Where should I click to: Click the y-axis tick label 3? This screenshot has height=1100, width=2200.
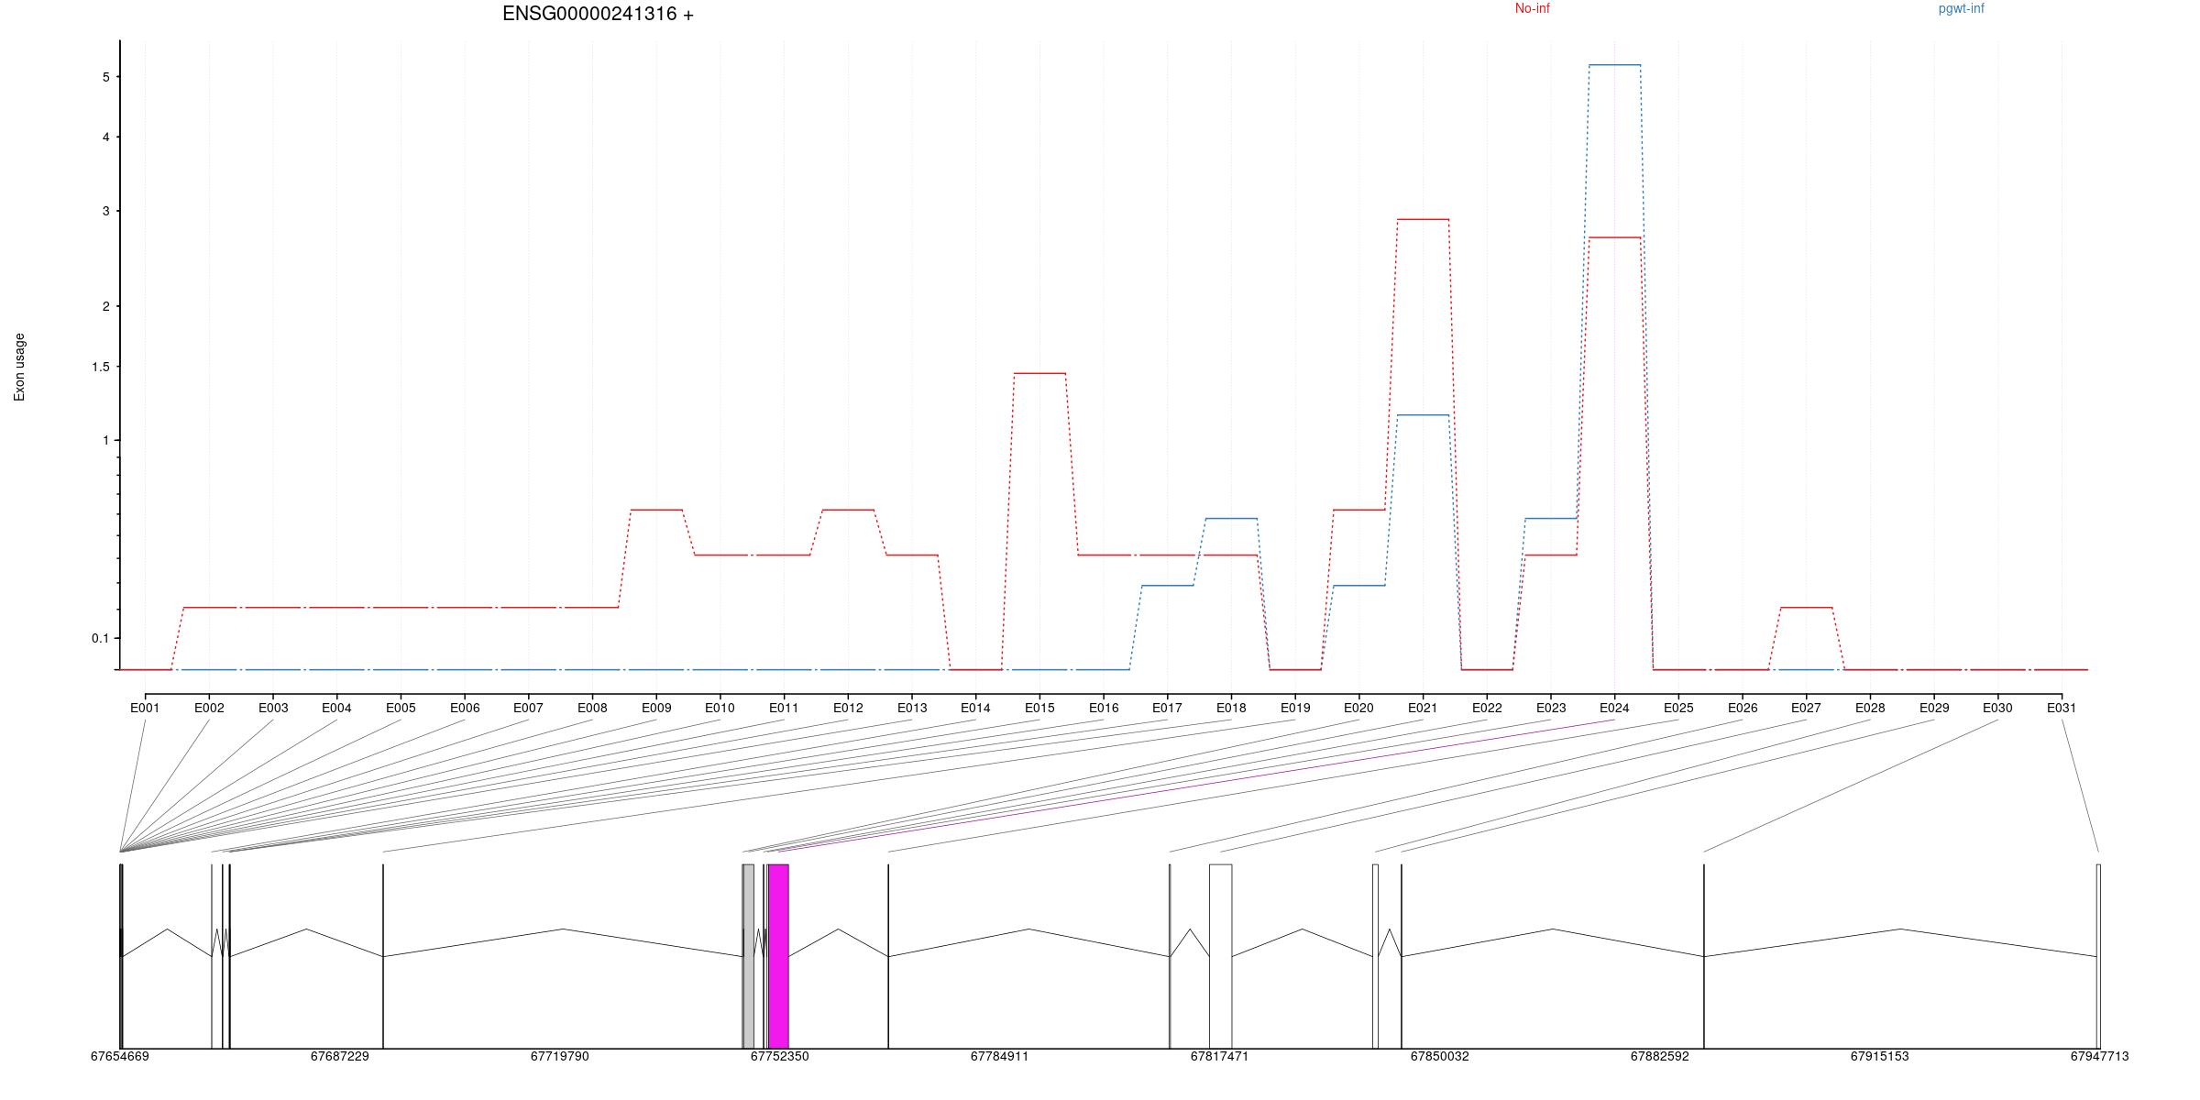tap(106, 211)
